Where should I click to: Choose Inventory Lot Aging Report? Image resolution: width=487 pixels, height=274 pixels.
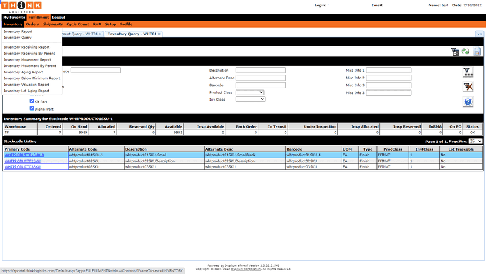coord(26,91)
